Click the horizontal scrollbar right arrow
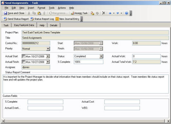Viewport: 171px width, 124px height. 168,121
